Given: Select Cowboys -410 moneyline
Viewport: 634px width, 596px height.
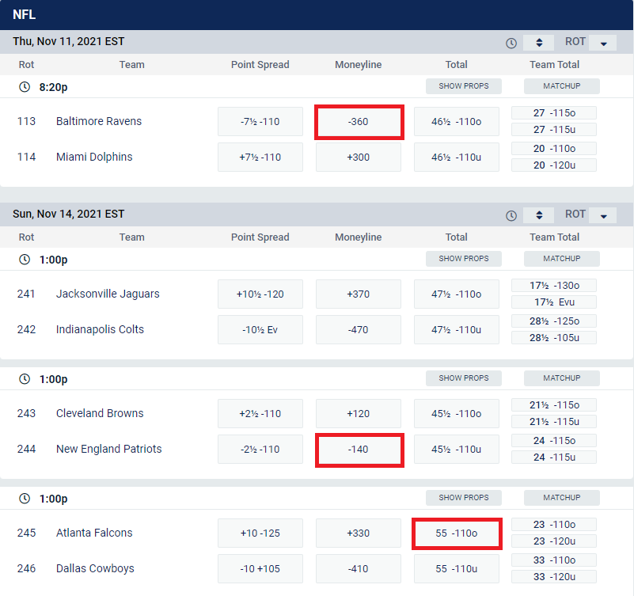Looking at the screenshot, I should 359,569.
